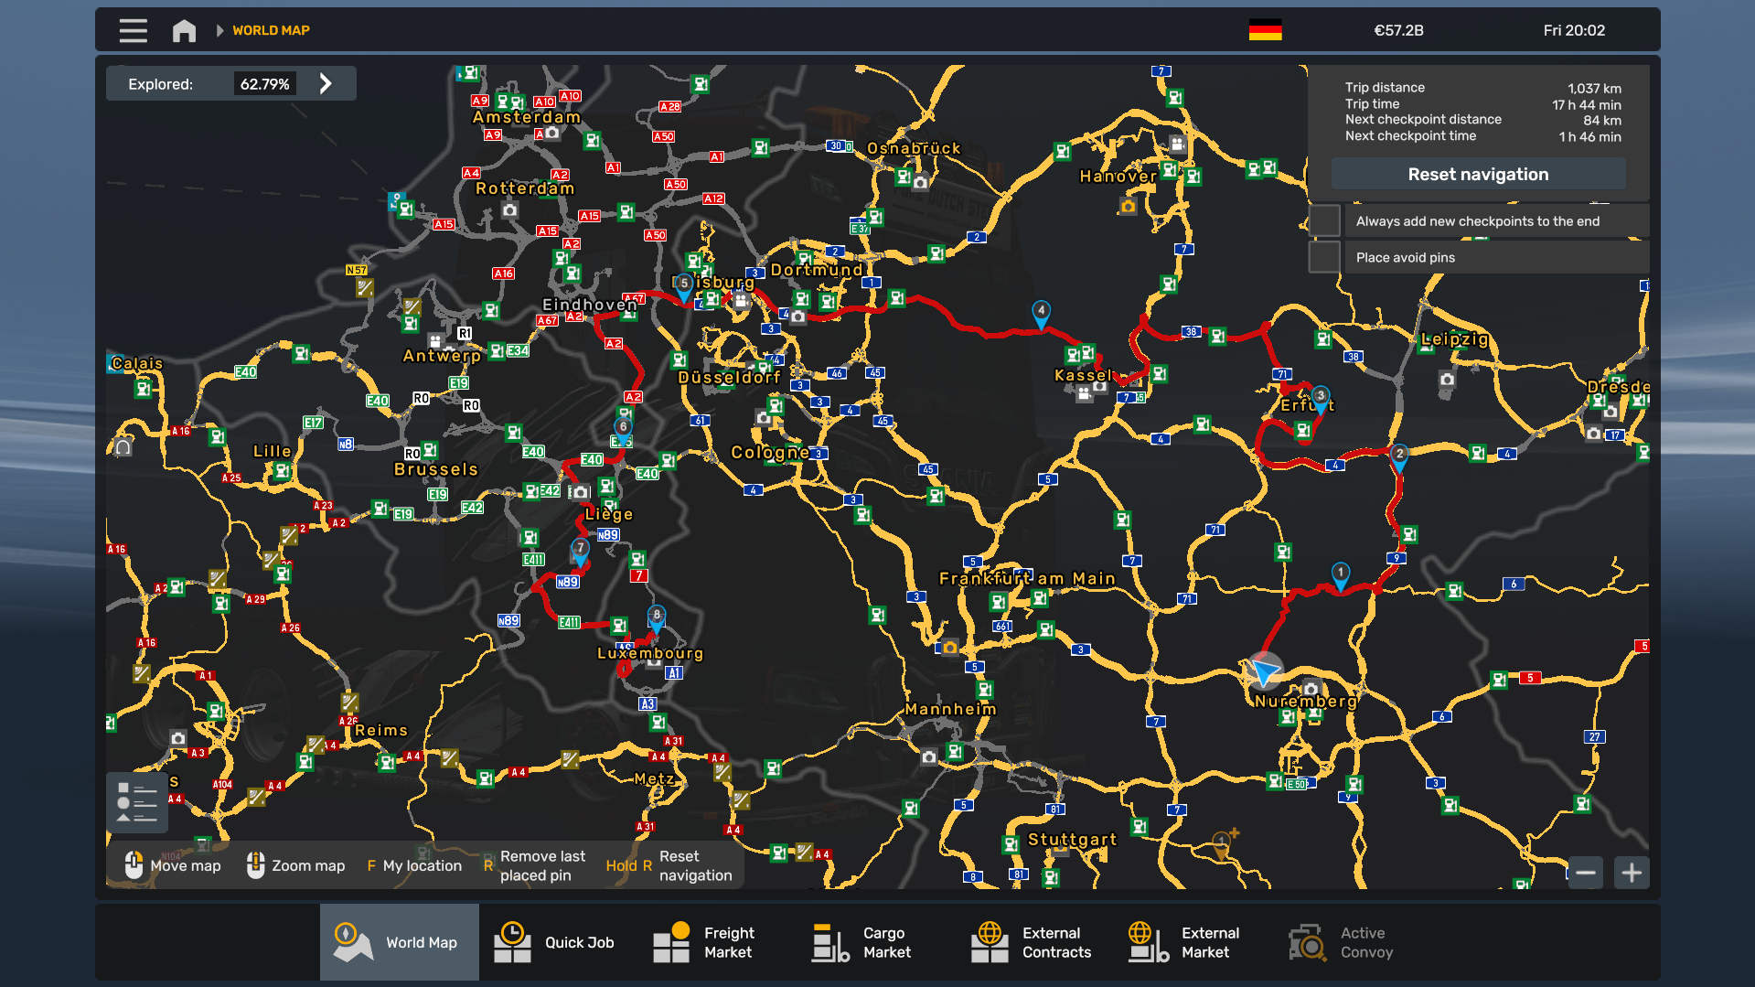Open the Freight Market tab
The width and height of the screenshot is (1755, 987).
(718, 942)
